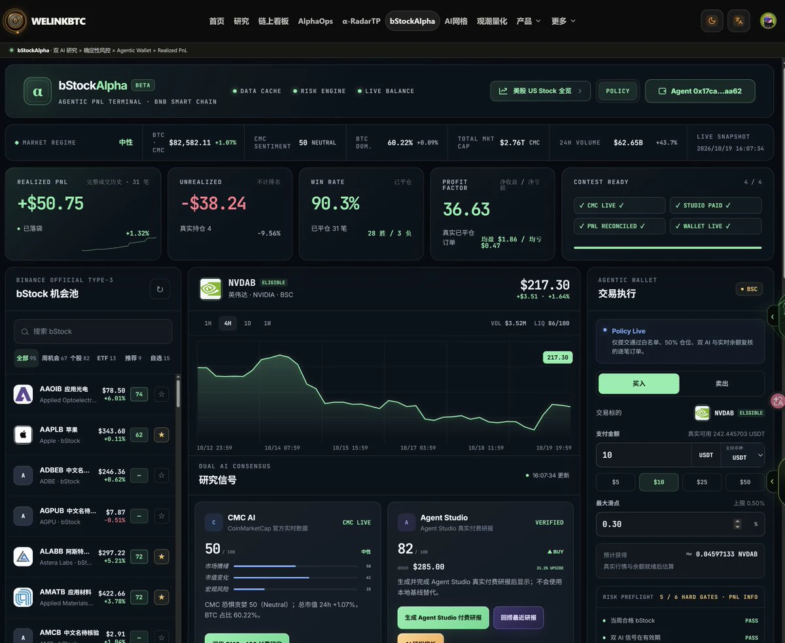Viewport: 785px width, 643px height.
Task: Open the AlphaOps nav item
Action: pos(315,21)
